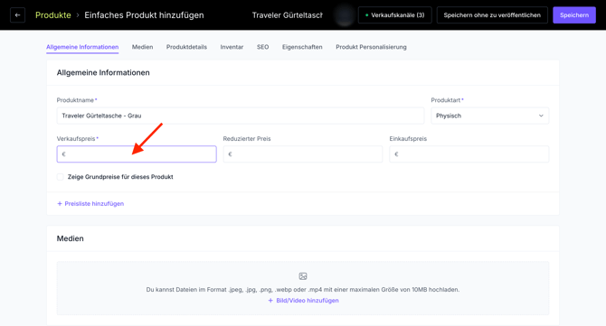The height and width of the screenshot is (326, 606).
Task: Click the plus icon before Bild/Video hinzufügen
Action: [270, 301]
